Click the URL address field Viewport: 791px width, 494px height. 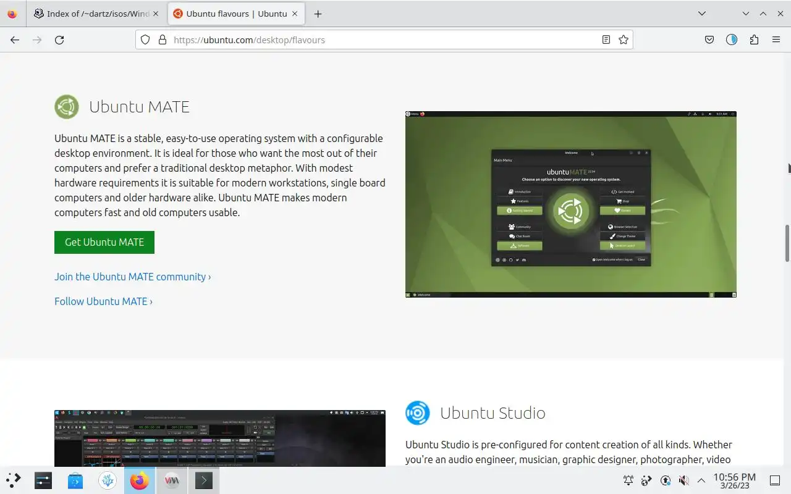click(384, 40)
